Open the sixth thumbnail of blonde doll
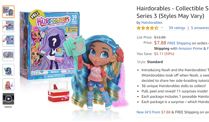The image size is (209, 122). click(8, 84)
